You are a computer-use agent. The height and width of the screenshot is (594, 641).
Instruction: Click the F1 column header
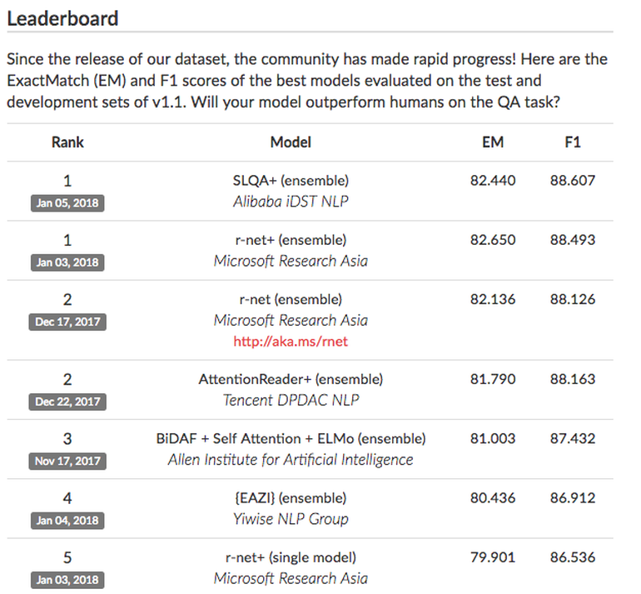[573, 142]
